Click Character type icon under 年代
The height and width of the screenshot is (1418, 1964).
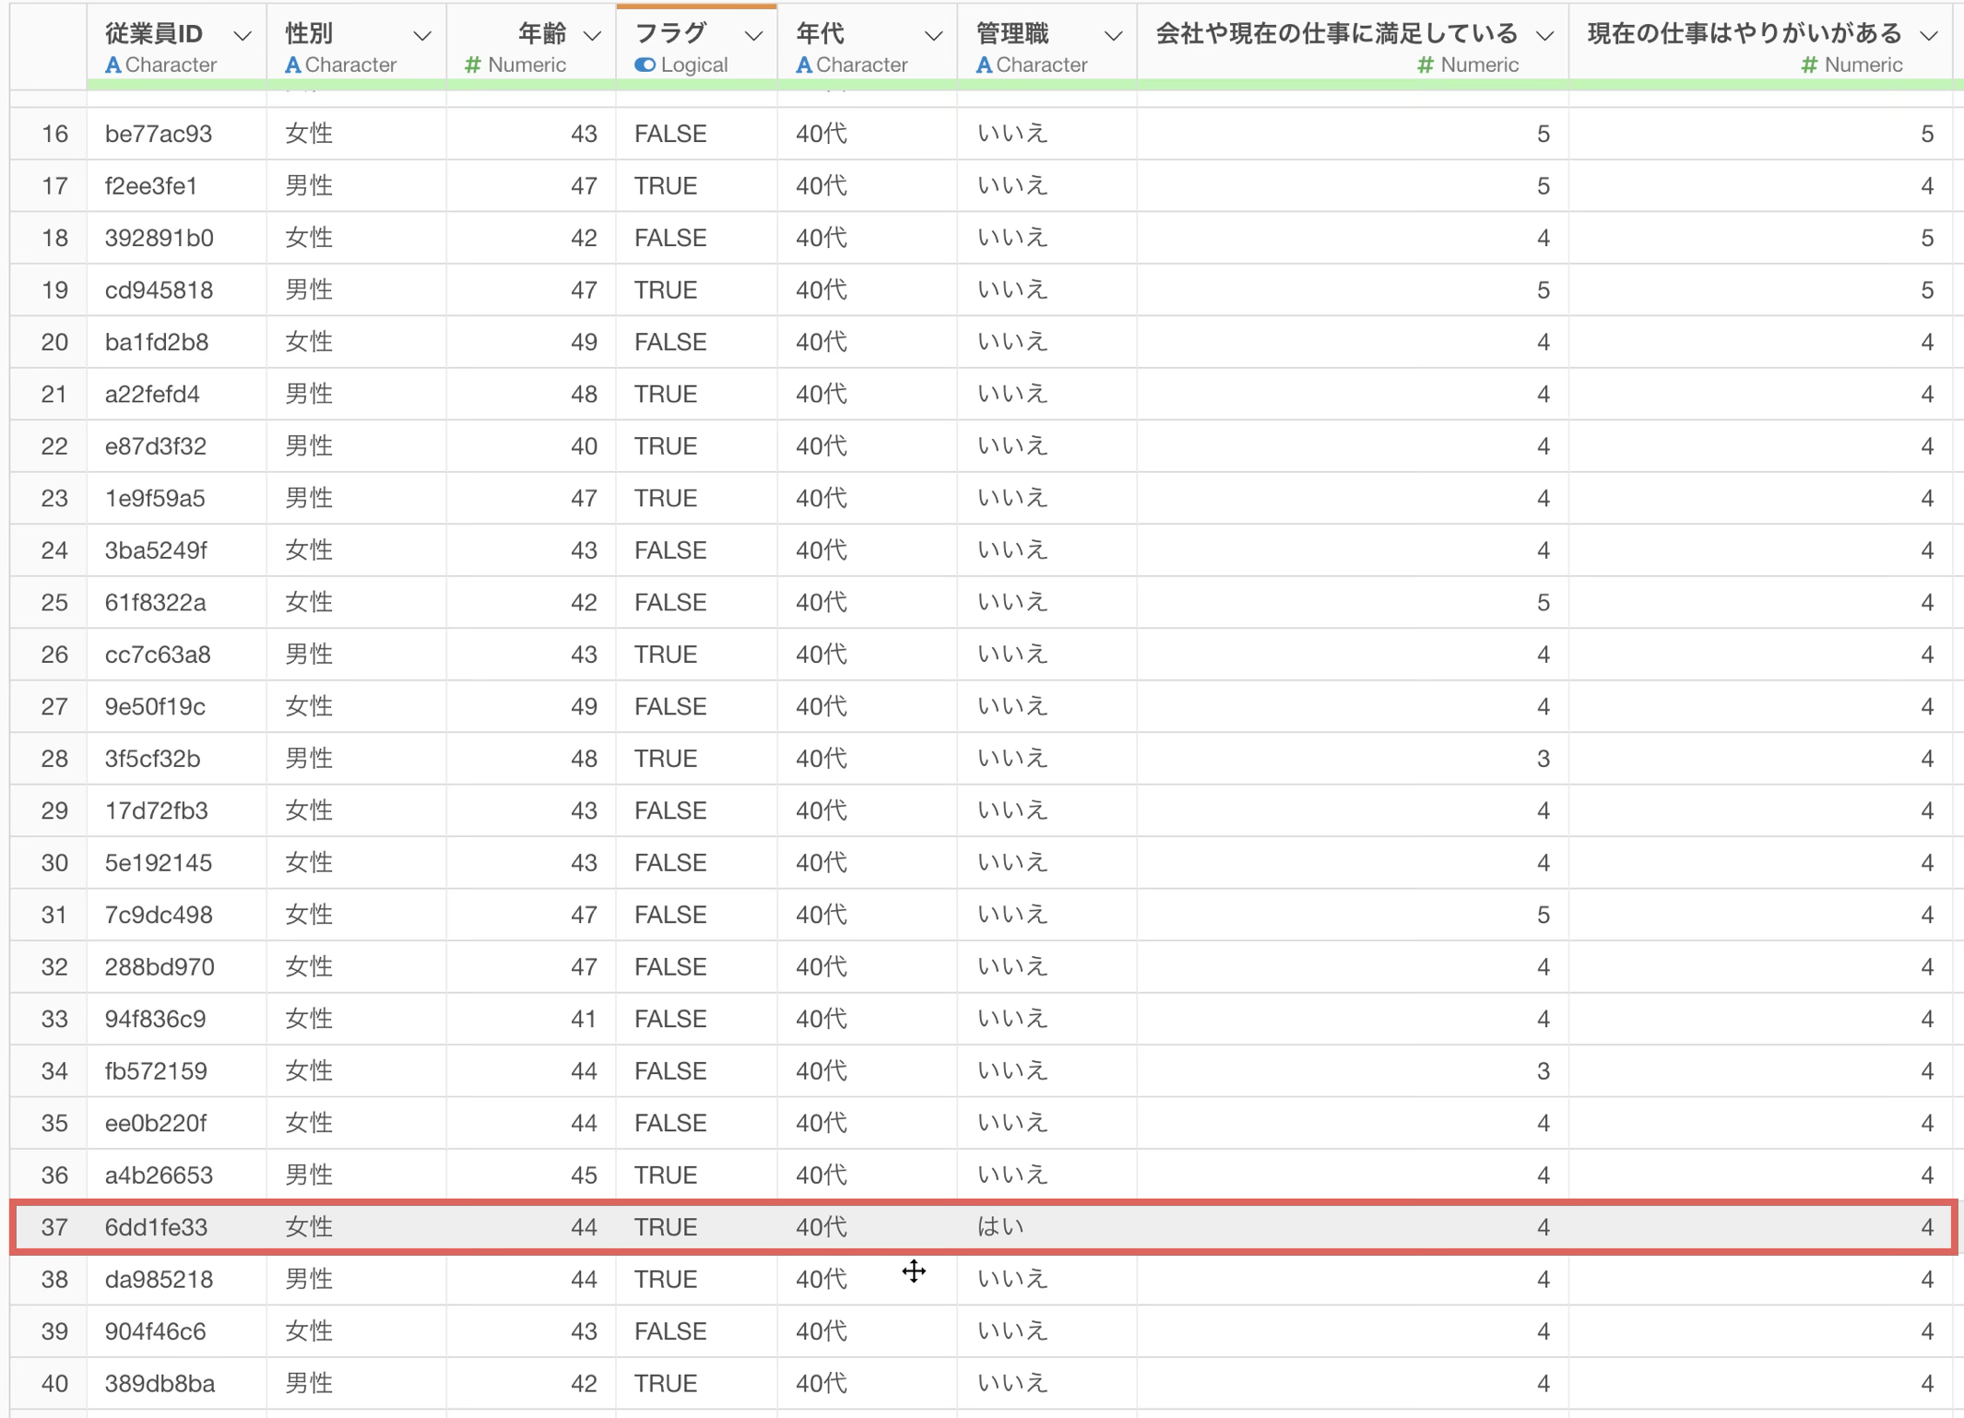[804, 65]
